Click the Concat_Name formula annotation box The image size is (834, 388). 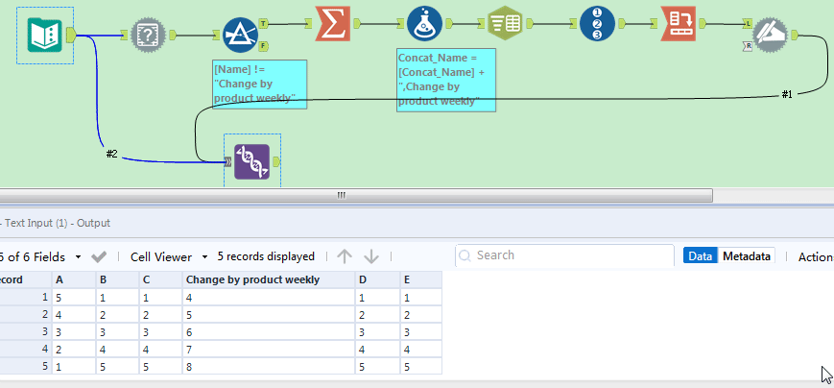tap(446, 80)
